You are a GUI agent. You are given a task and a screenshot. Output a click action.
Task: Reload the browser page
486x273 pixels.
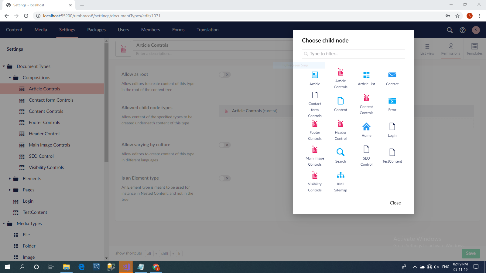click(x=26, y=16)
